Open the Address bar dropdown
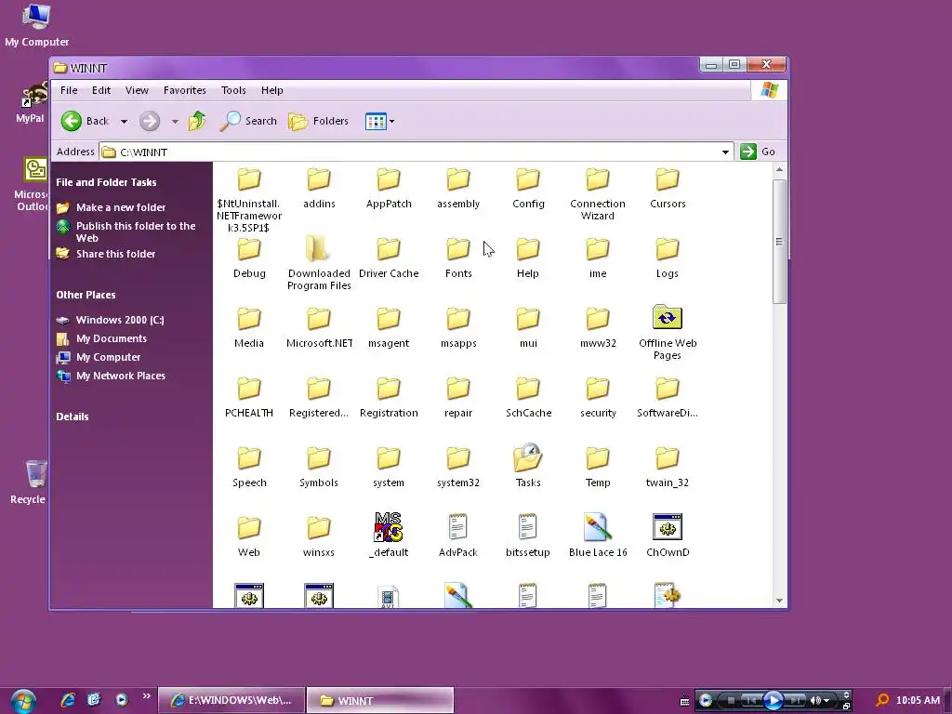The width and height of the screenshot is (952, 714). (x=725, y=152)
